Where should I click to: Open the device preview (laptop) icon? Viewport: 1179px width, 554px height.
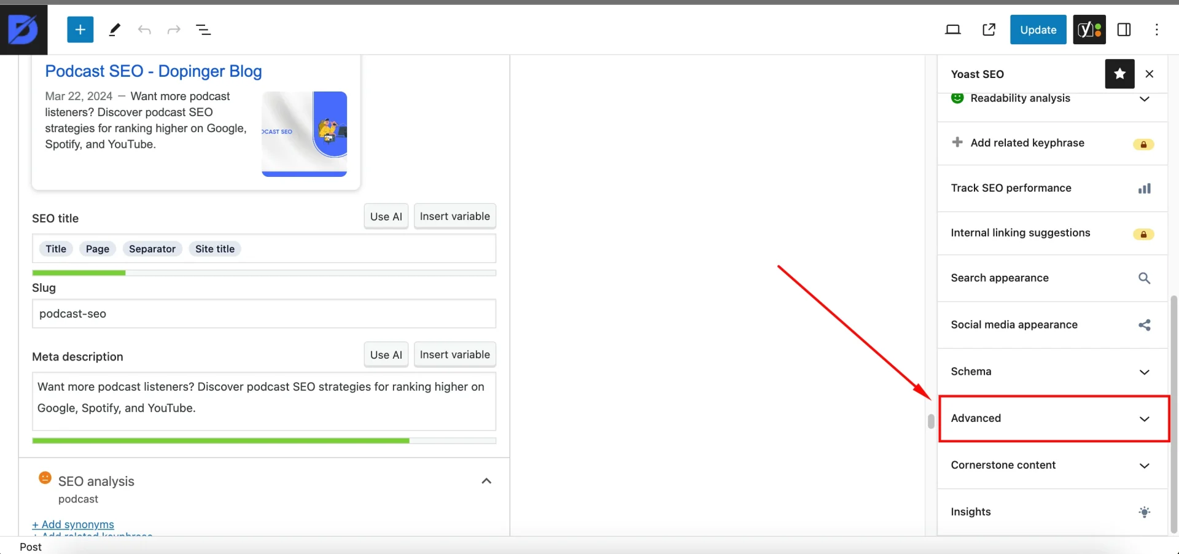953,29
